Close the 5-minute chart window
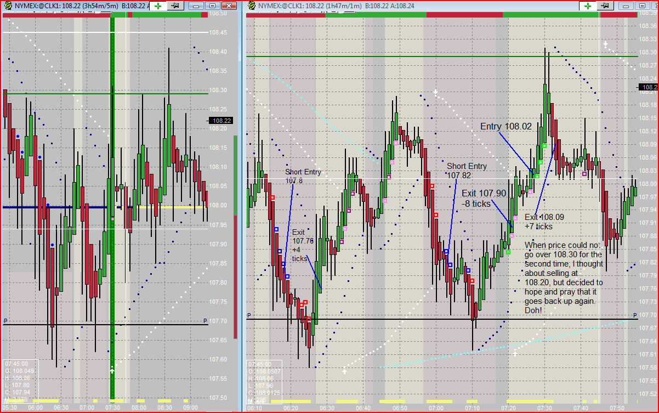The height and width of the screenshot is (413, 659). [x=230, y=6]
